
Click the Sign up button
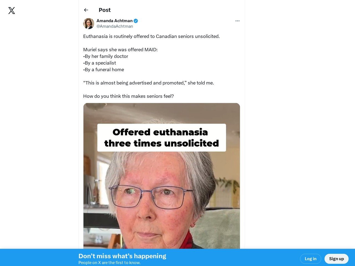pyautogui.click(x=336, y=259)
